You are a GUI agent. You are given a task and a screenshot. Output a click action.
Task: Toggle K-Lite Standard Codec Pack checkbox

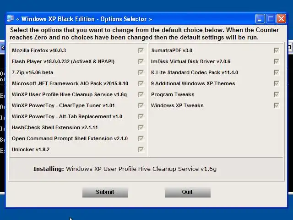(277, 72)
